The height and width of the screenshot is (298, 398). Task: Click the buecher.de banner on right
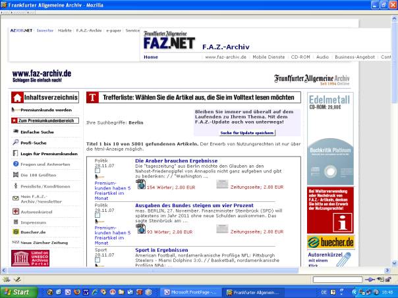331,242
